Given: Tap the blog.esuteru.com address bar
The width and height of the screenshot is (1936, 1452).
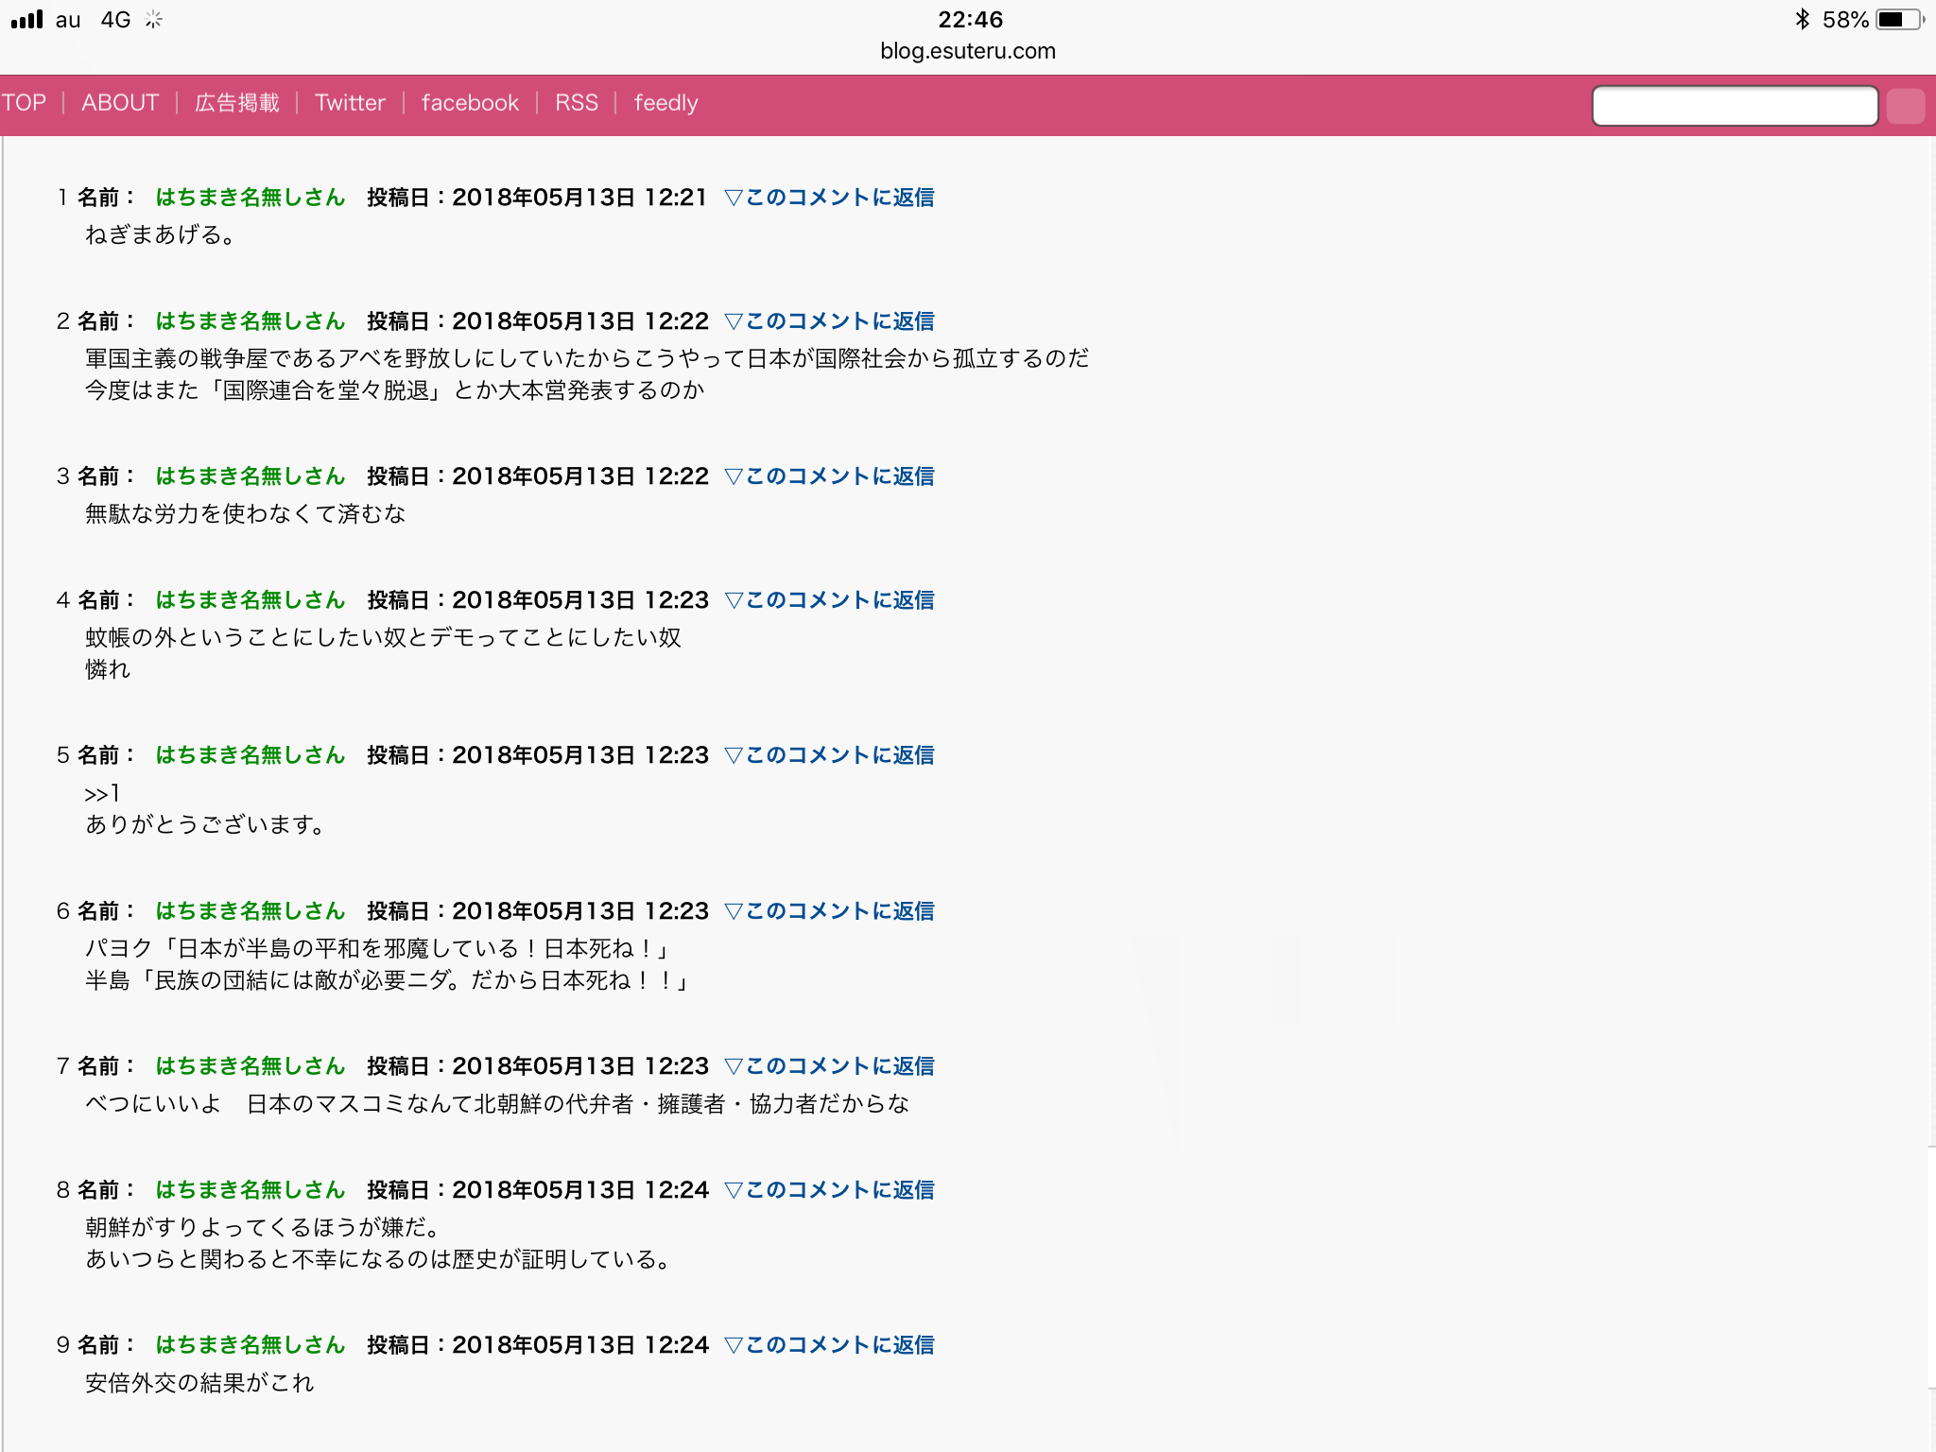Looking at the screenshot, I should [x=968, y=51].
